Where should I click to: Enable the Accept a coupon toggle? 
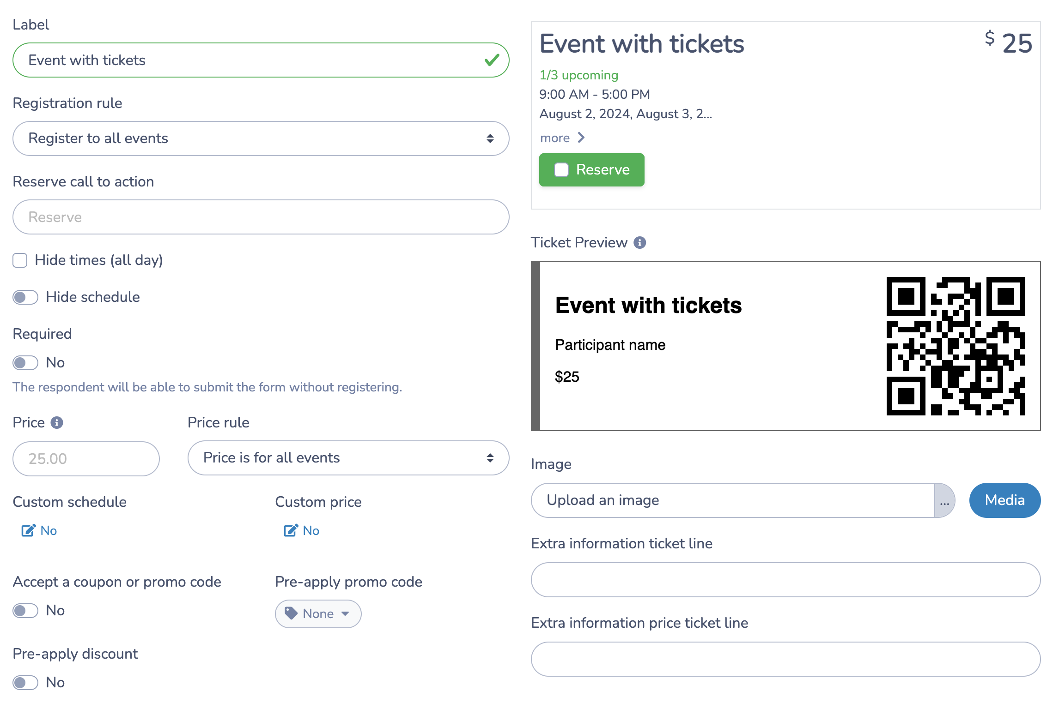(25, 610)
